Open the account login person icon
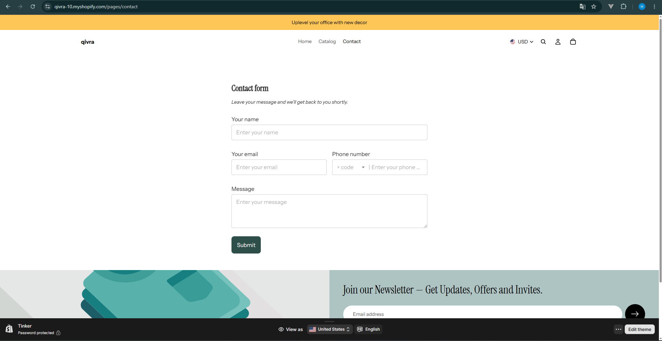The image size is (662, 341). 558,42
